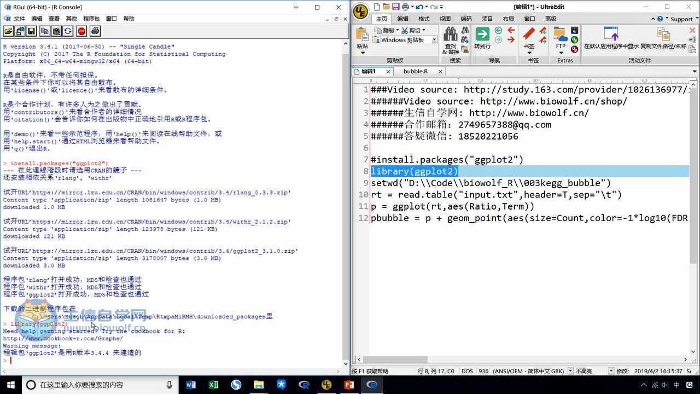
Task: Click the red forward arrow in 导航 group
Action: [511, 39]
